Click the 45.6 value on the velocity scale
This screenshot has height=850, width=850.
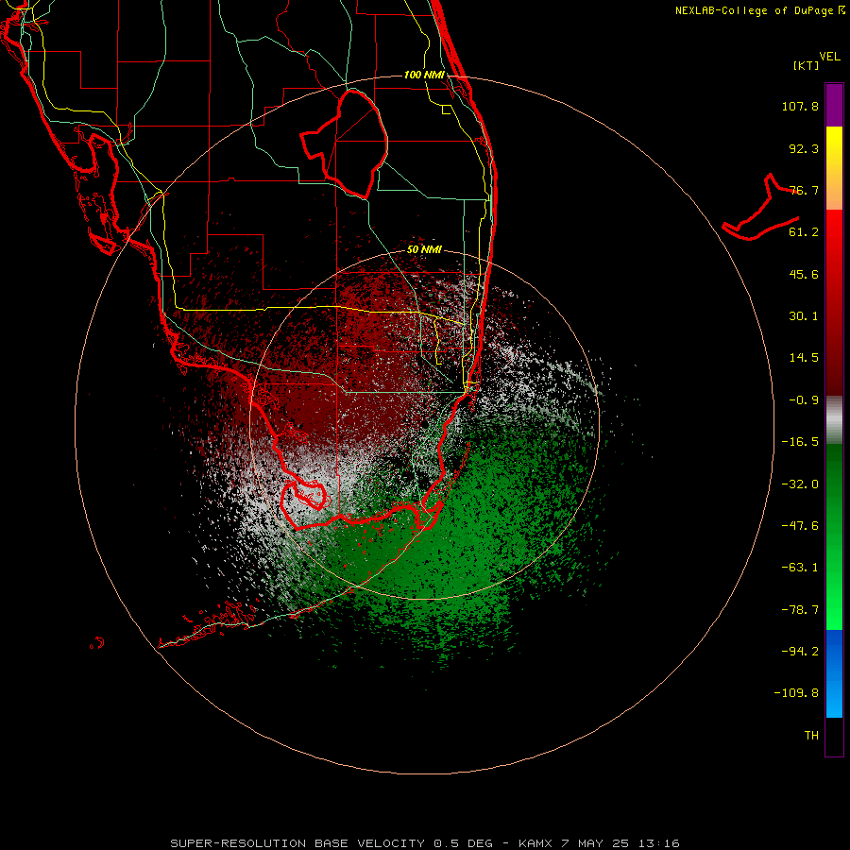(x=804, y=274)
